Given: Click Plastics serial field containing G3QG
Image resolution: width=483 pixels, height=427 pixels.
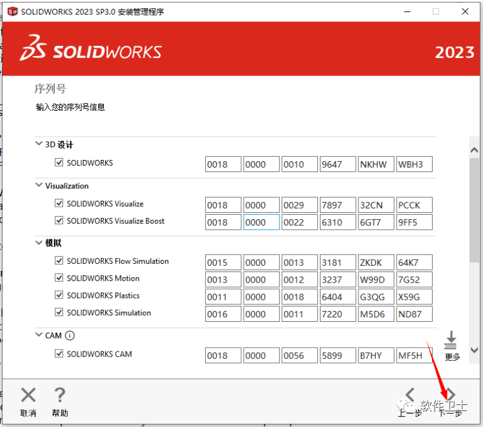Looking at the screenshot, I should tap(376, 297).
